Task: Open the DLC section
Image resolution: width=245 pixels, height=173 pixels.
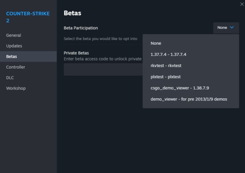Action: (x=10, y=78)
